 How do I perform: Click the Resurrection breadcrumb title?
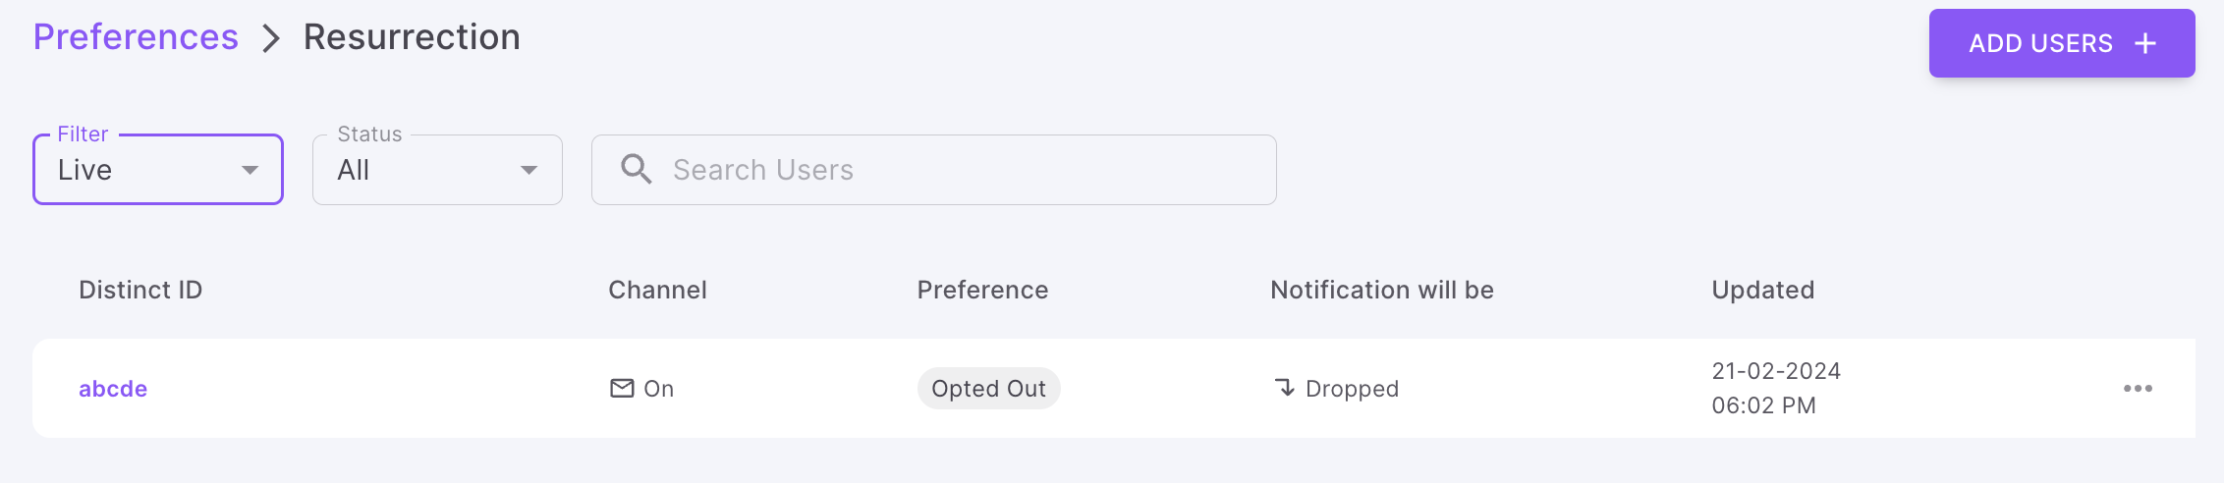(412, 37)
